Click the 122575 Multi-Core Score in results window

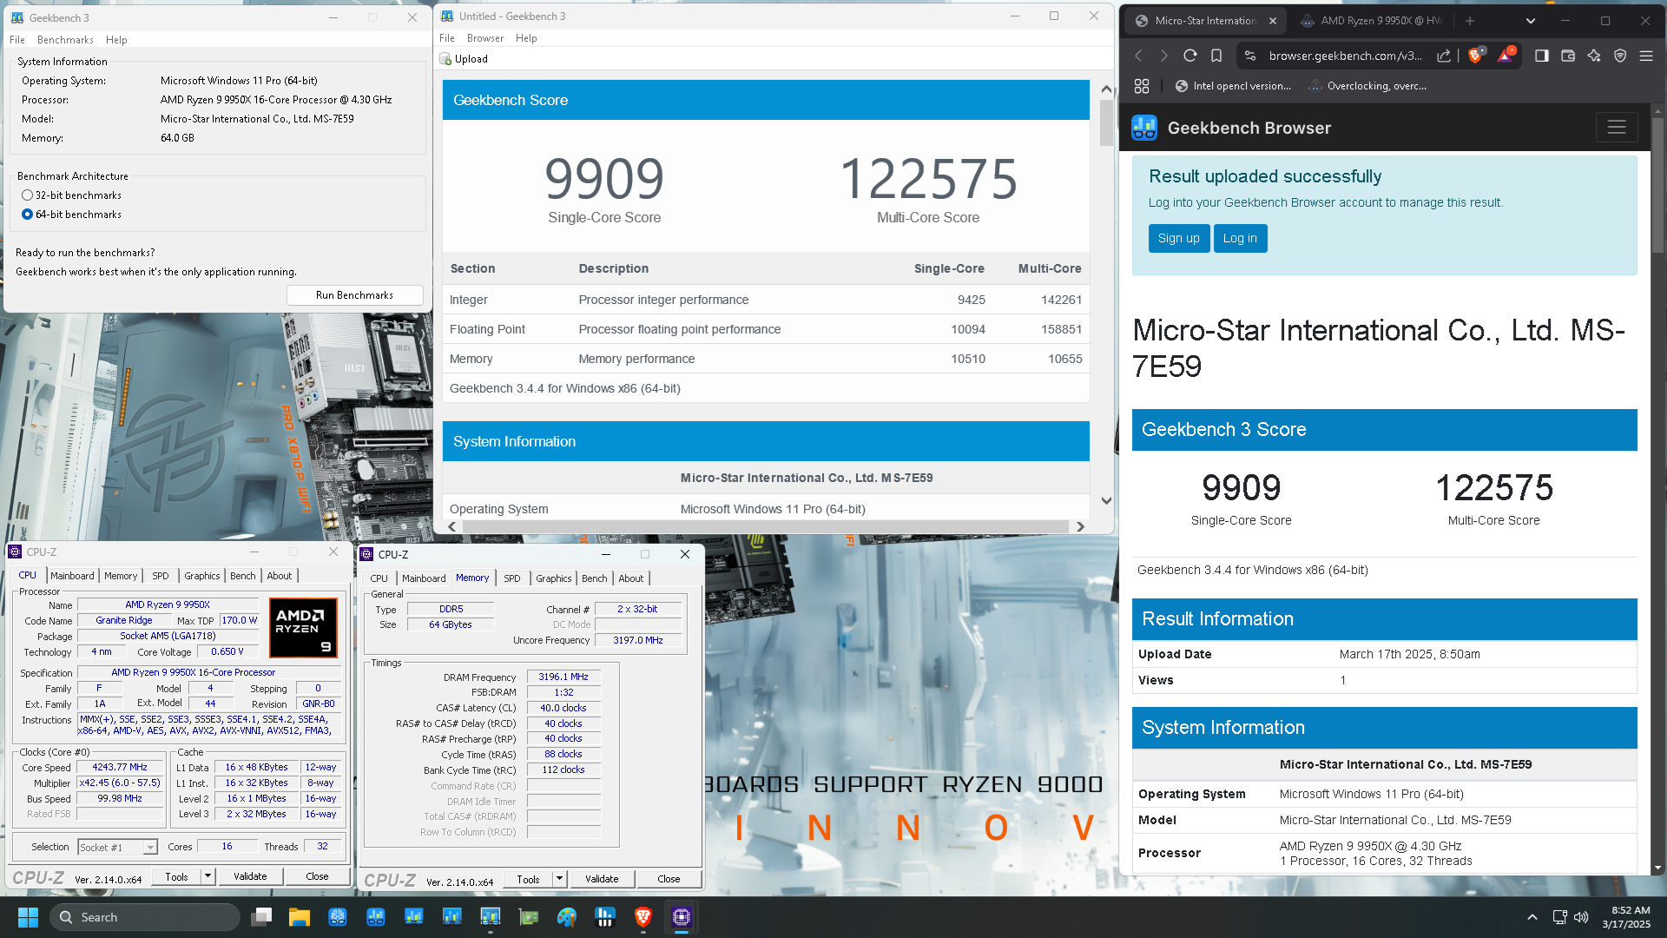tap(928, 179)
